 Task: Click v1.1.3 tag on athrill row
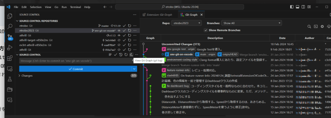(x=111, y=36)
